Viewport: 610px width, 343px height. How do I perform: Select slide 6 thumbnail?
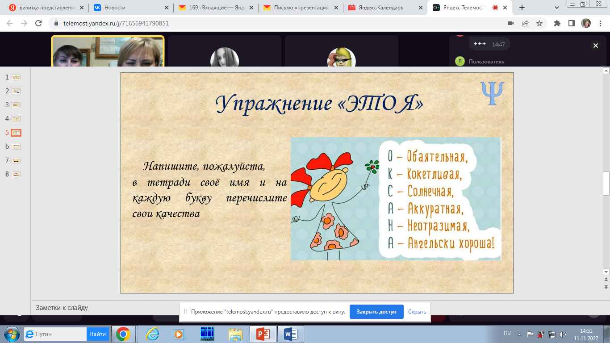coord(16,146)
